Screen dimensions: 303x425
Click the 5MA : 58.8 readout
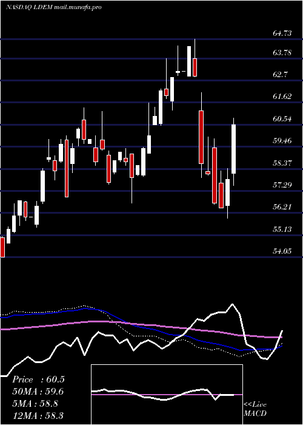[x=35, y=404]
